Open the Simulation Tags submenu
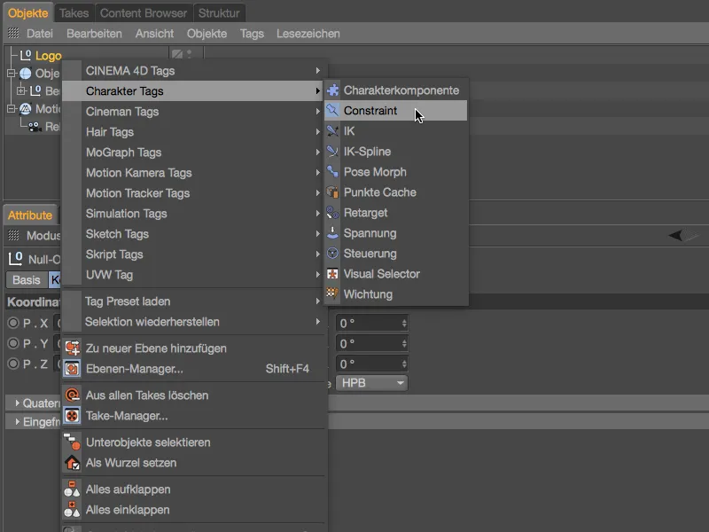 193,213
